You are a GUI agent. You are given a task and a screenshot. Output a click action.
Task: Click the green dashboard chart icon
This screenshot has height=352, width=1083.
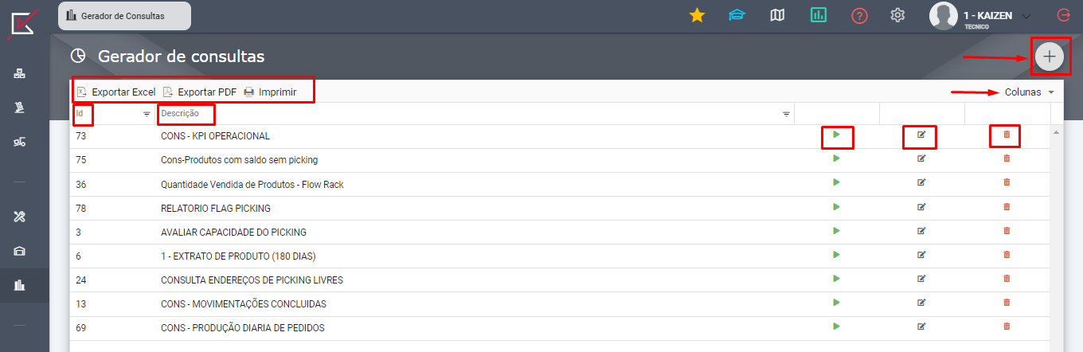(x=818, y=15)
